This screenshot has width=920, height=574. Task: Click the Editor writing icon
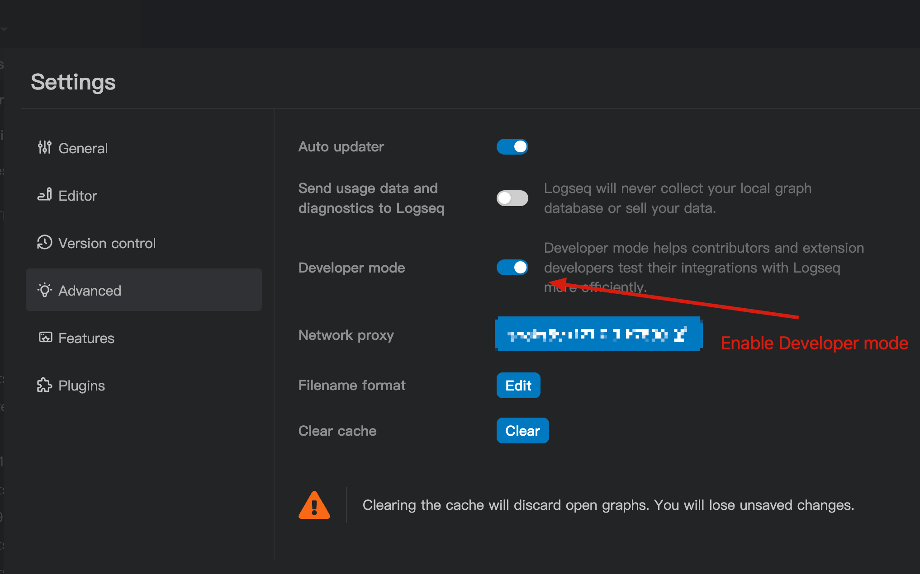tap(44, 195)
